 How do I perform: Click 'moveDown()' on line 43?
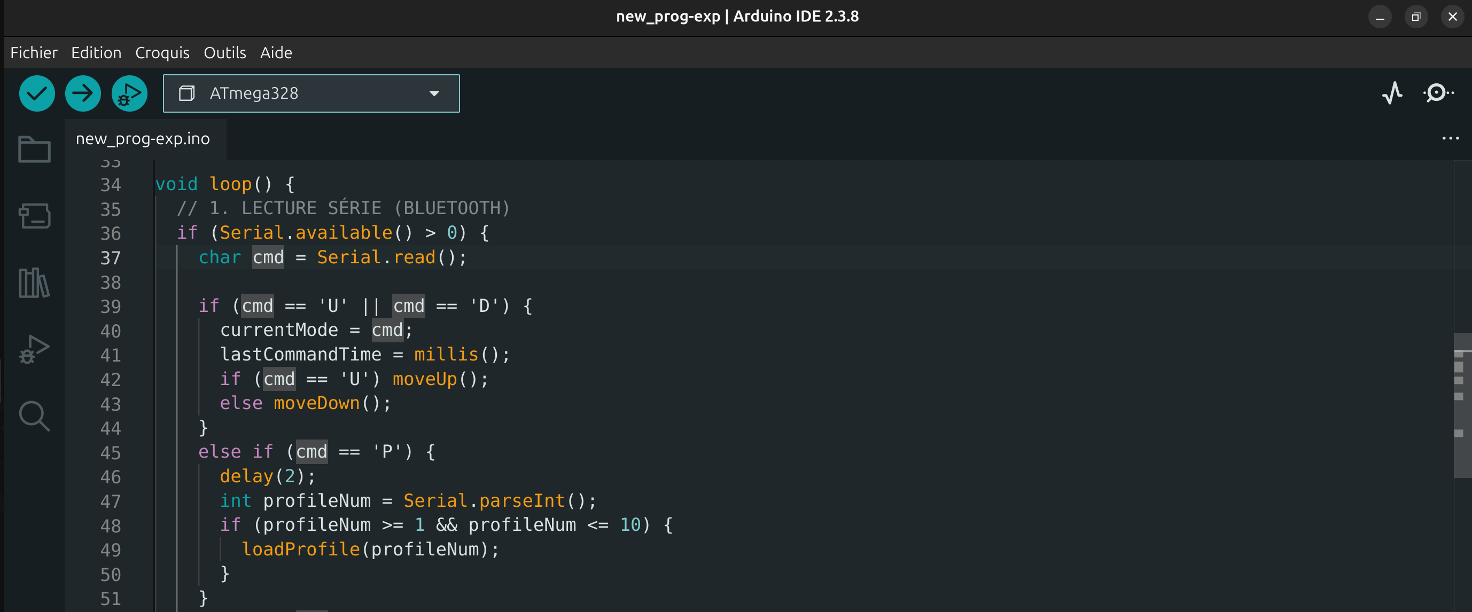328,404
